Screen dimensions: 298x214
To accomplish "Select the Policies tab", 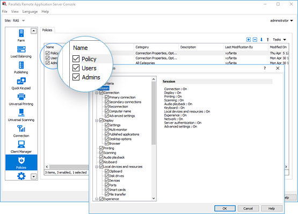I will (x=47, y=30).
